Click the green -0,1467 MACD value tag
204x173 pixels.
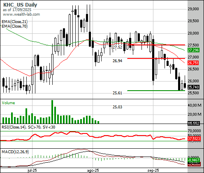coord(193,160)
